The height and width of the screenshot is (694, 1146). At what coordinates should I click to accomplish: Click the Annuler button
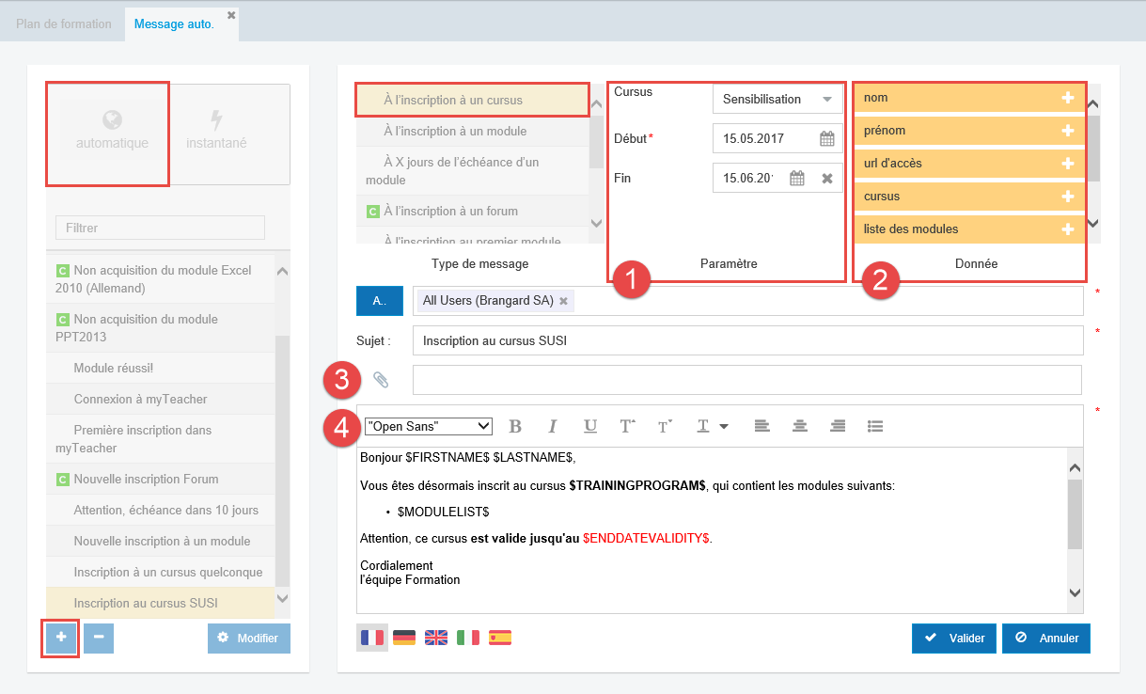click(x=1045, y=638)
